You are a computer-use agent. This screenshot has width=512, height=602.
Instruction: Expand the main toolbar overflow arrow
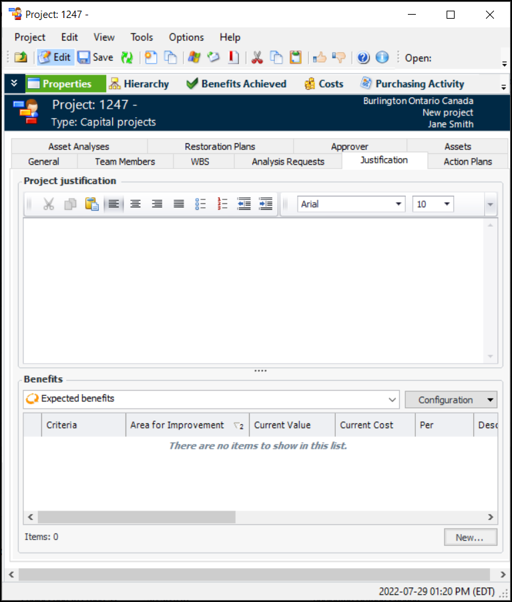(504, 64)
